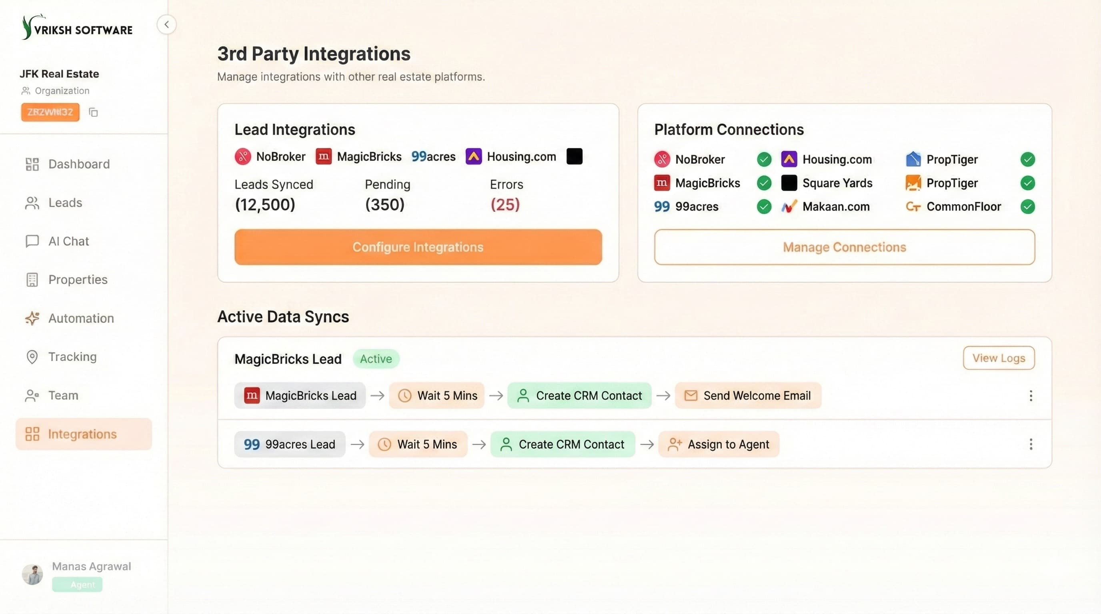The height and width of the screenshot is (614, 1101).
Task: Click the Configure Integrations button
Action: [417, 247]
